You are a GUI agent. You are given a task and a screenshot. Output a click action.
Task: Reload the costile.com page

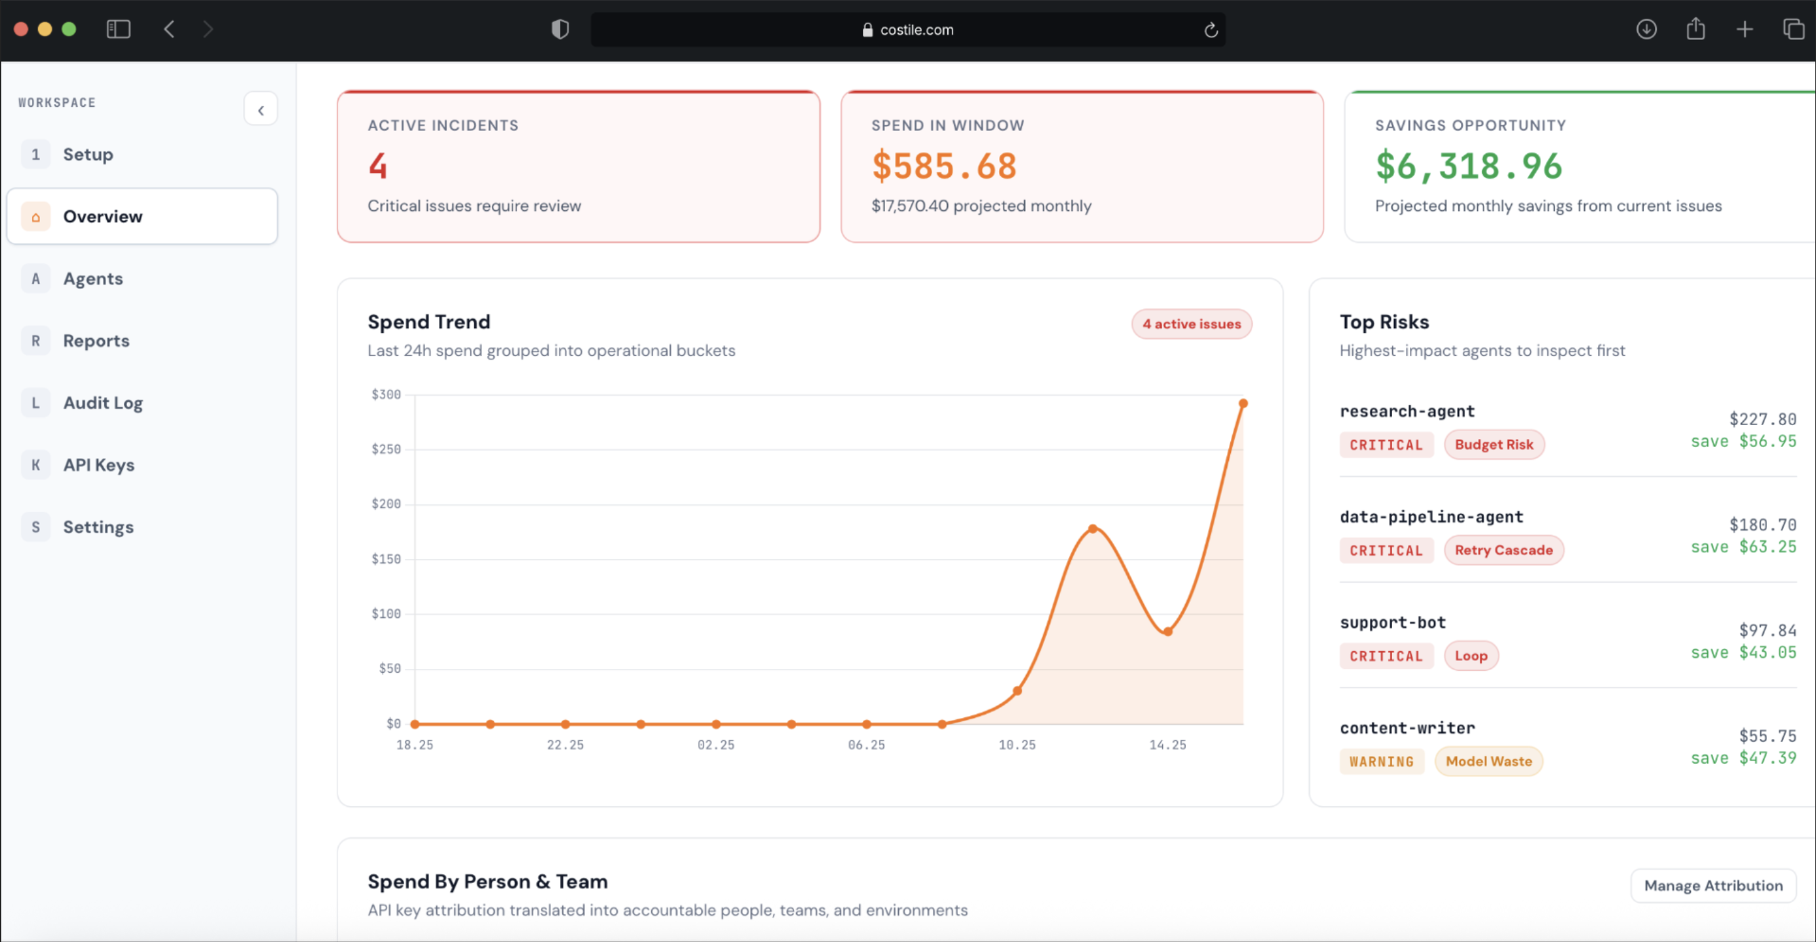(x=1211, y=29)
